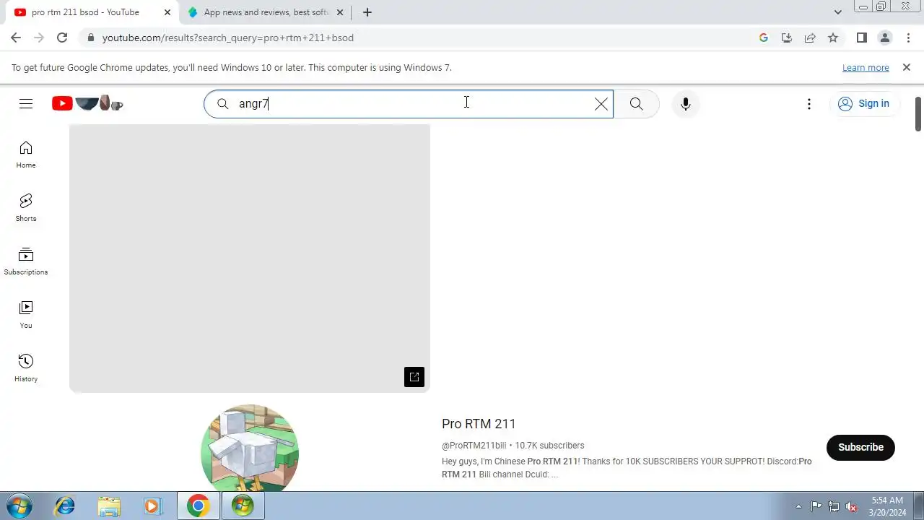Open Windows Start menu
Screen dimensions: 924x520
[19, 506]
